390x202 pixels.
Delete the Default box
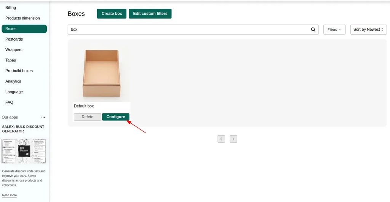(87, 117)
